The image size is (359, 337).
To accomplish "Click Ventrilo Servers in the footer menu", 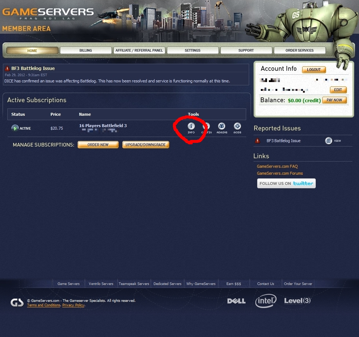I will click(101, 284).
